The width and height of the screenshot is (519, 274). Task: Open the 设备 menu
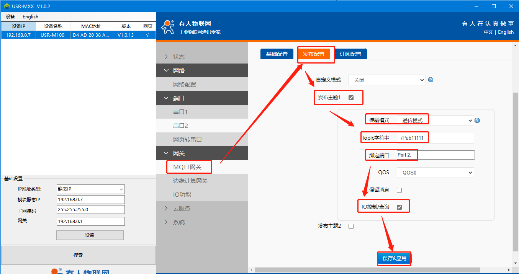10,16
